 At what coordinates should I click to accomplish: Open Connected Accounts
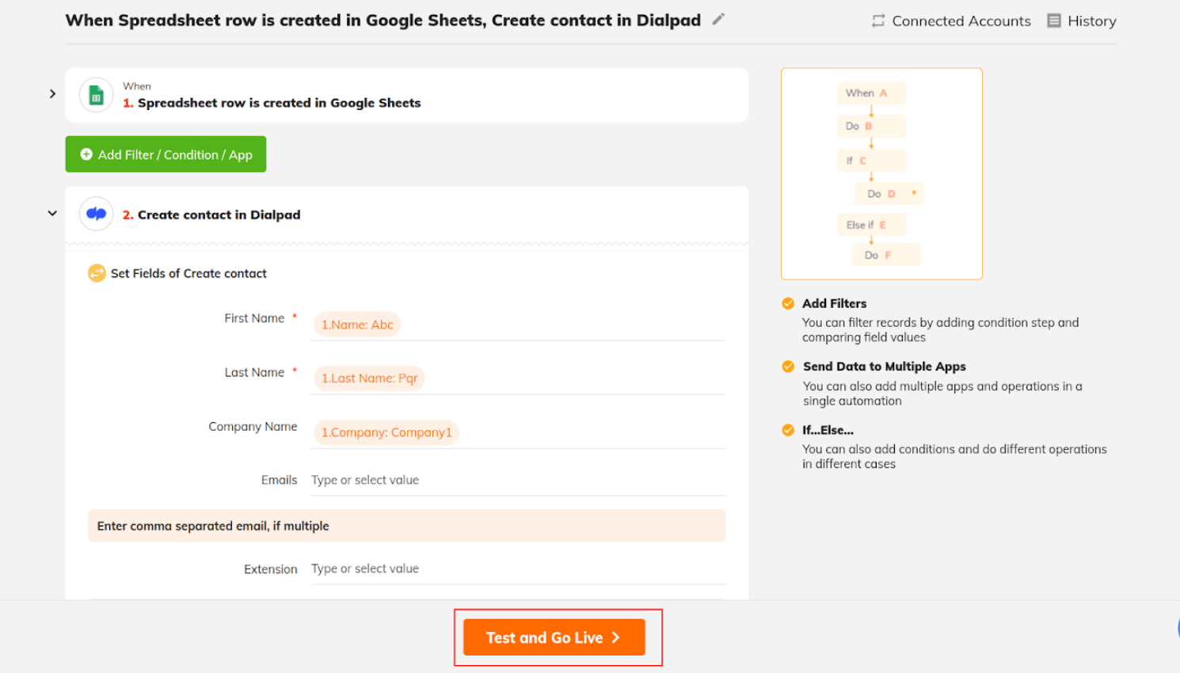(x=961, y=21)
